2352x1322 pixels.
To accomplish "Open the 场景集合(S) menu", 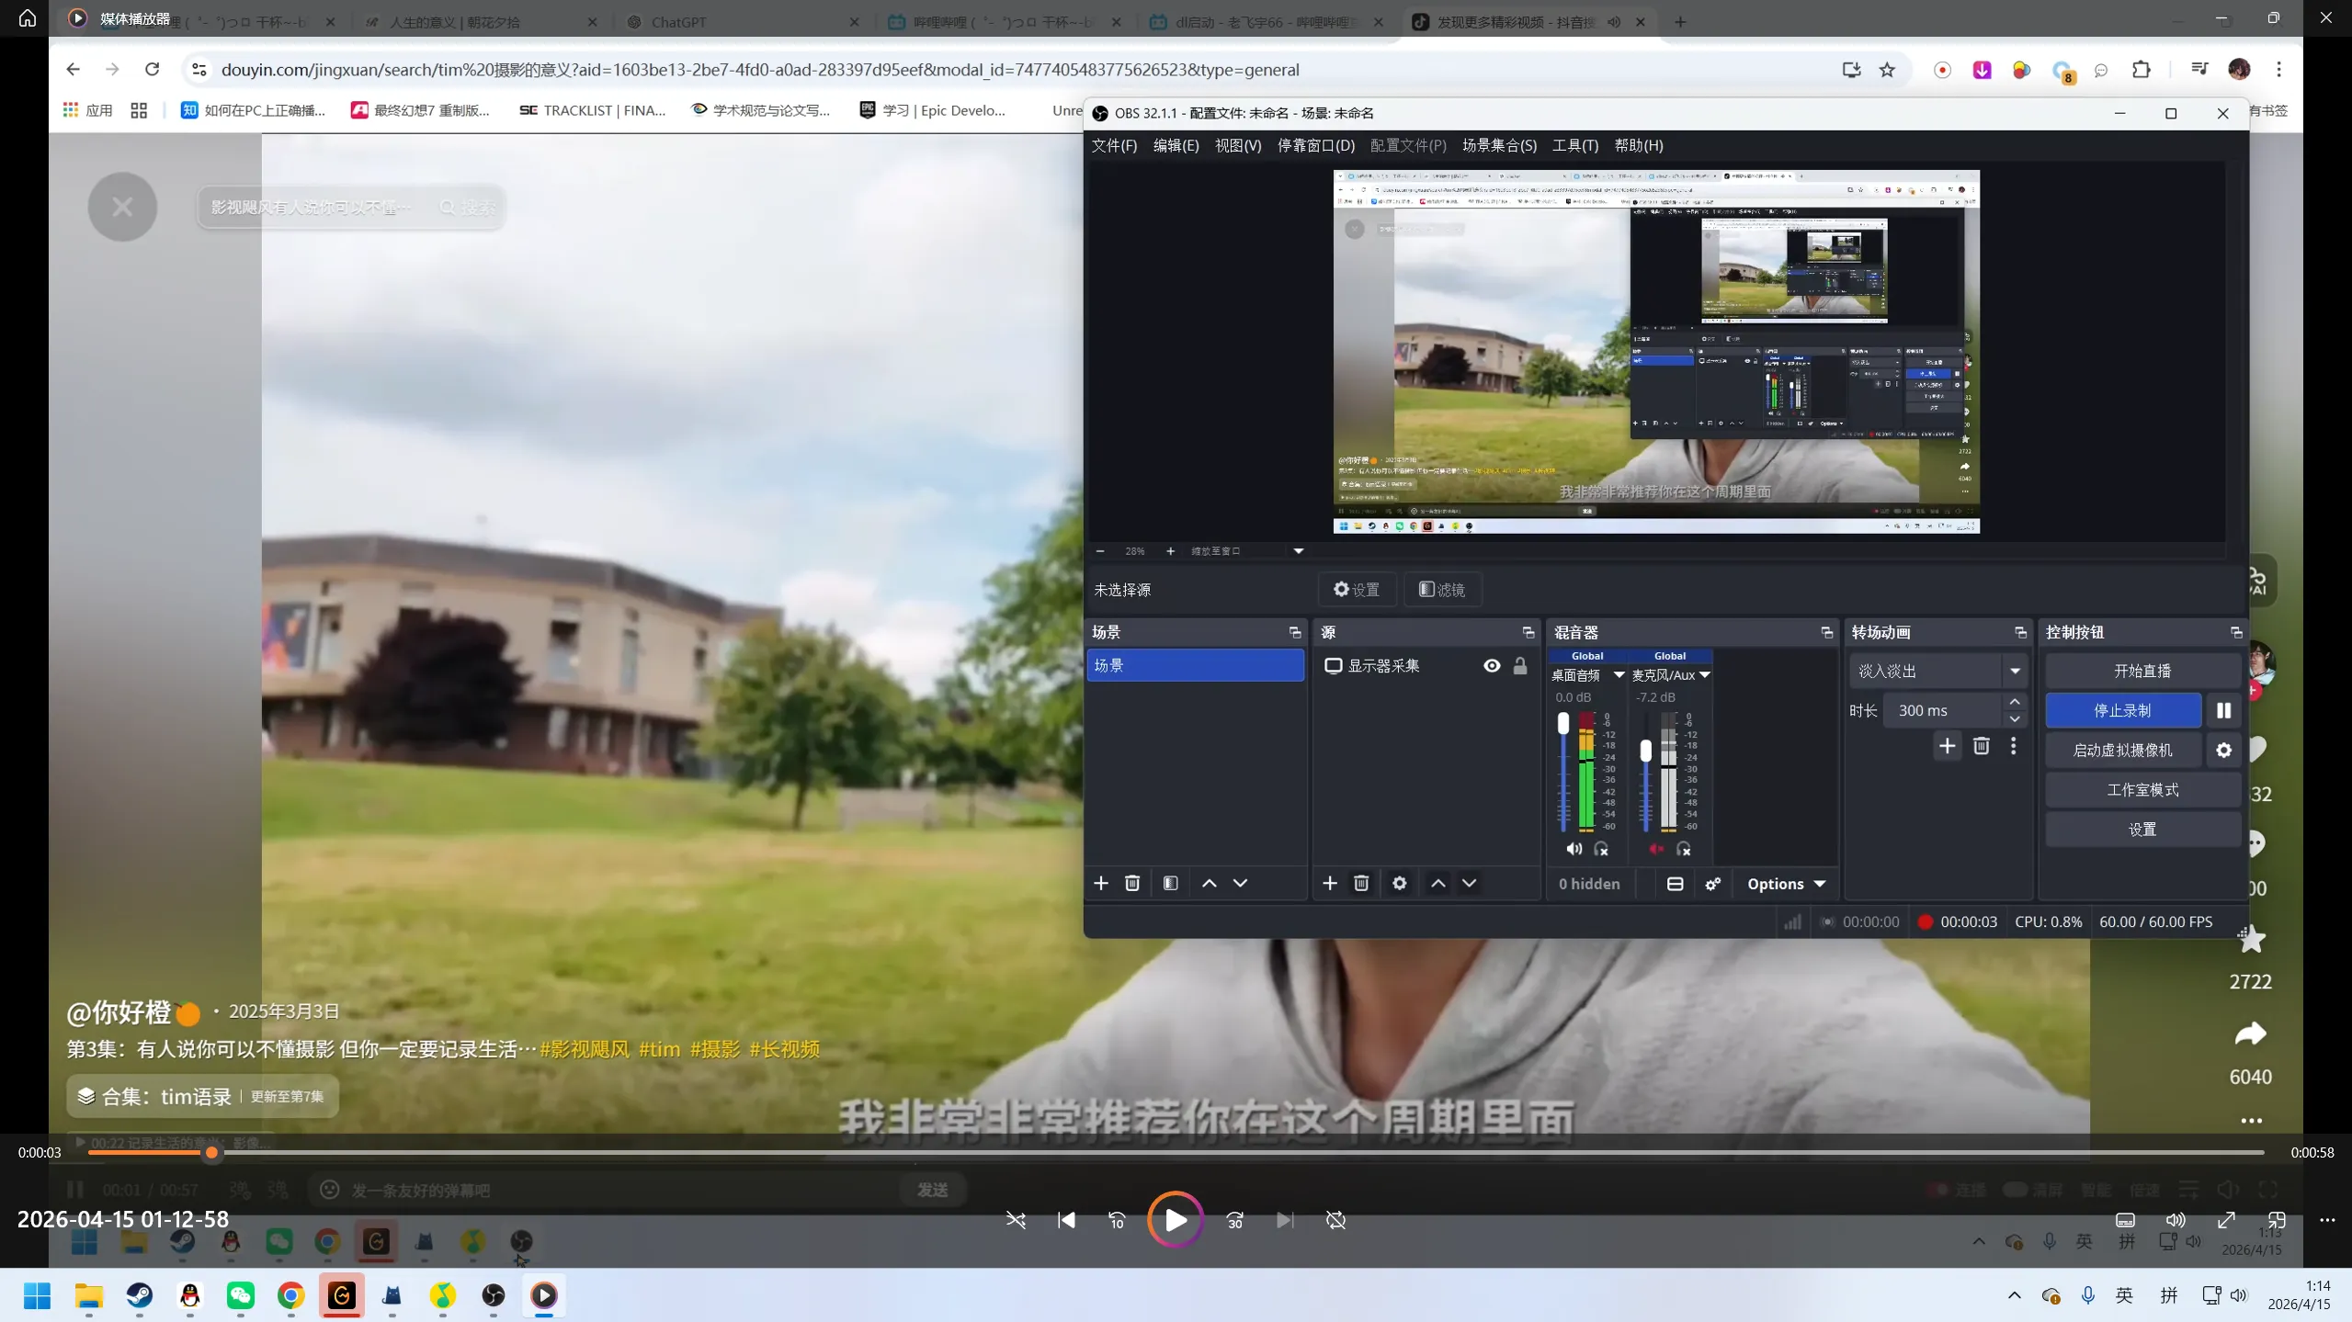I will pos(1498,145).
